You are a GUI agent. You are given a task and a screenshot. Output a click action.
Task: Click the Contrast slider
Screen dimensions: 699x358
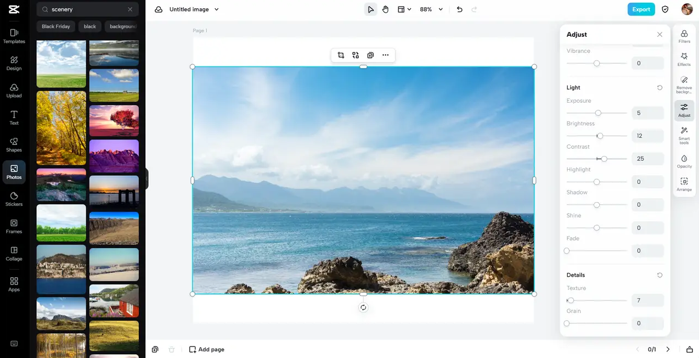(x=597, y=159)
